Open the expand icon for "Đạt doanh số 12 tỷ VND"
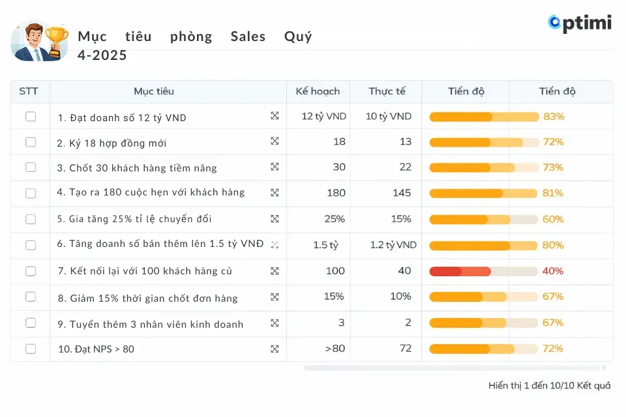This screenshot has height=417, width=626. pyautogui.click(x=276, y=117)
